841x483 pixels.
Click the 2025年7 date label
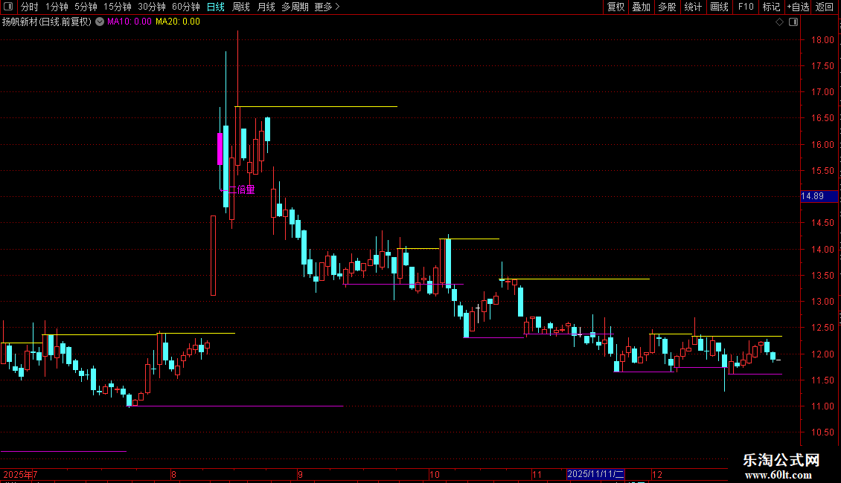[20, 474]
